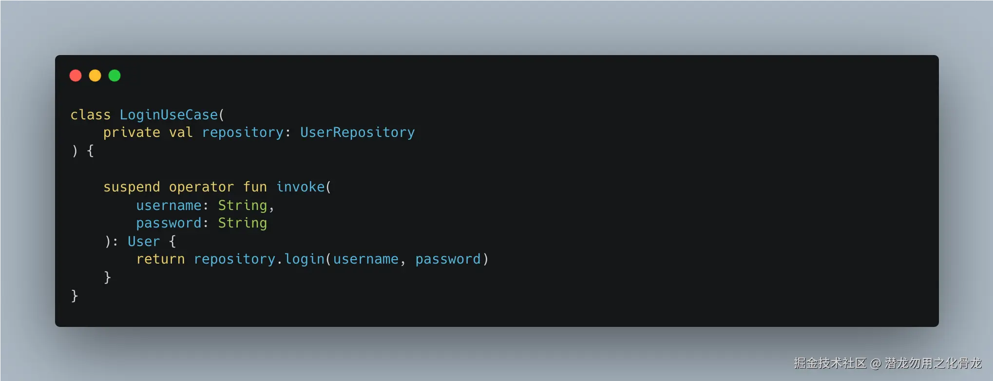Click the yellow minimize dot
This screenshot has height=381, width=993.
[x=95, y=76]
